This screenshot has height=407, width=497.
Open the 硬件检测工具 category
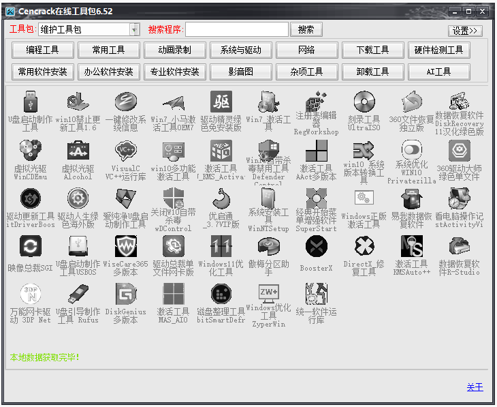(x=439, y=50)
